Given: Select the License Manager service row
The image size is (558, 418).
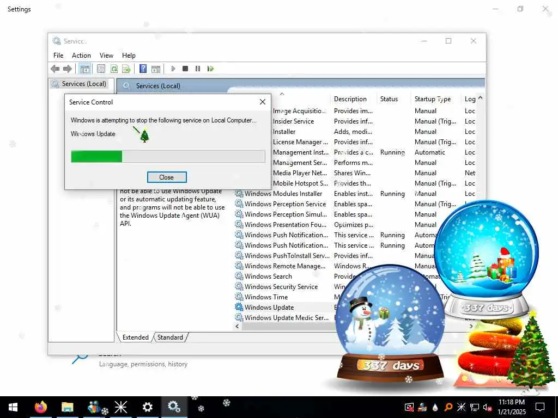Looking at the screenshot, I should 374,142.
